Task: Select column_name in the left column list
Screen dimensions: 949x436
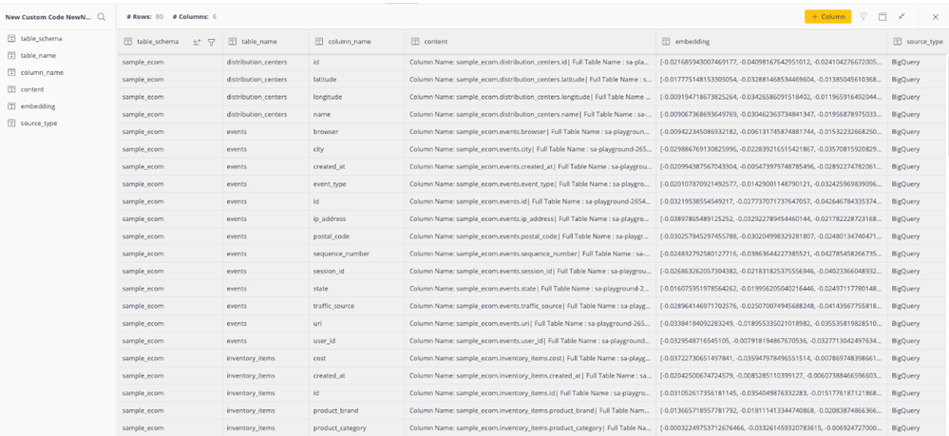Action: pos(42,72)
